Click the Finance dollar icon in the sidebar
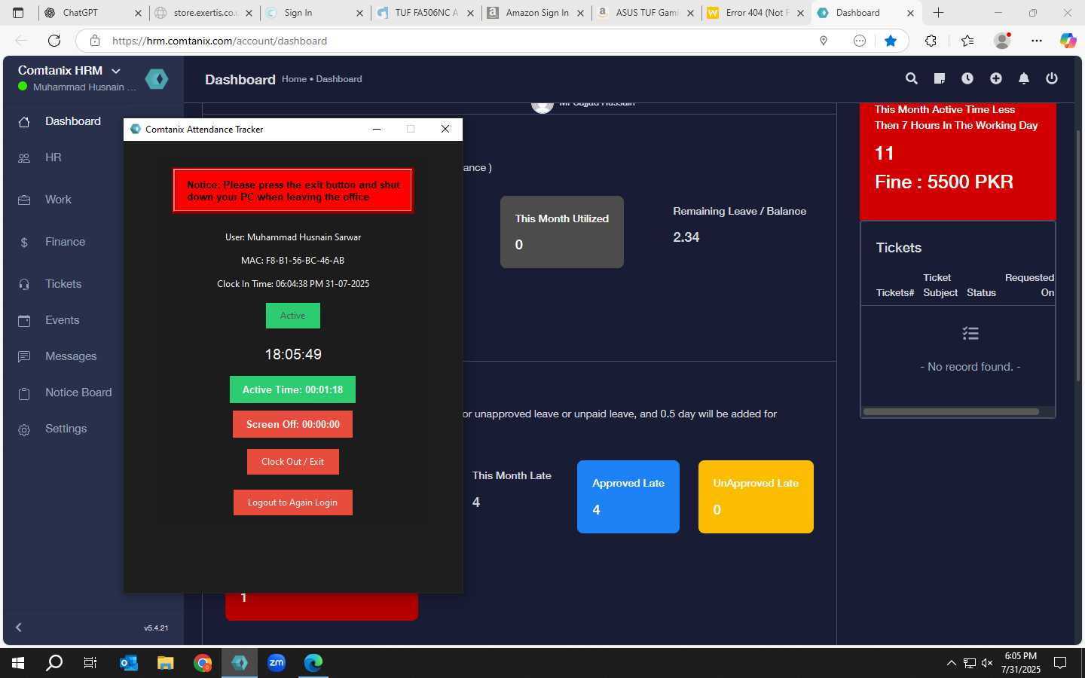The height and width of the screenshot is (678, 1085). tap(24, 243)
